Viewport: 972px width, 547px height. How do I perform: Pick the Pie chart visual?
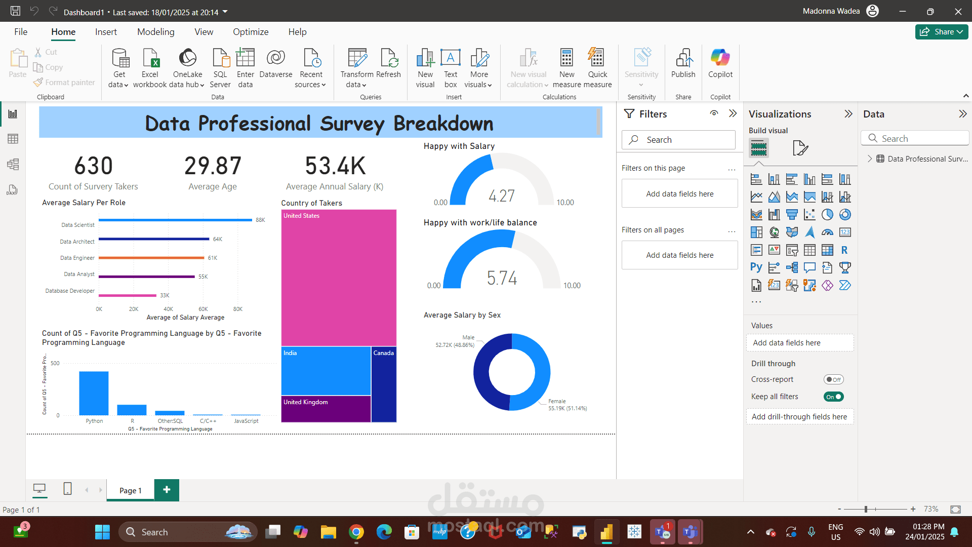827,215
